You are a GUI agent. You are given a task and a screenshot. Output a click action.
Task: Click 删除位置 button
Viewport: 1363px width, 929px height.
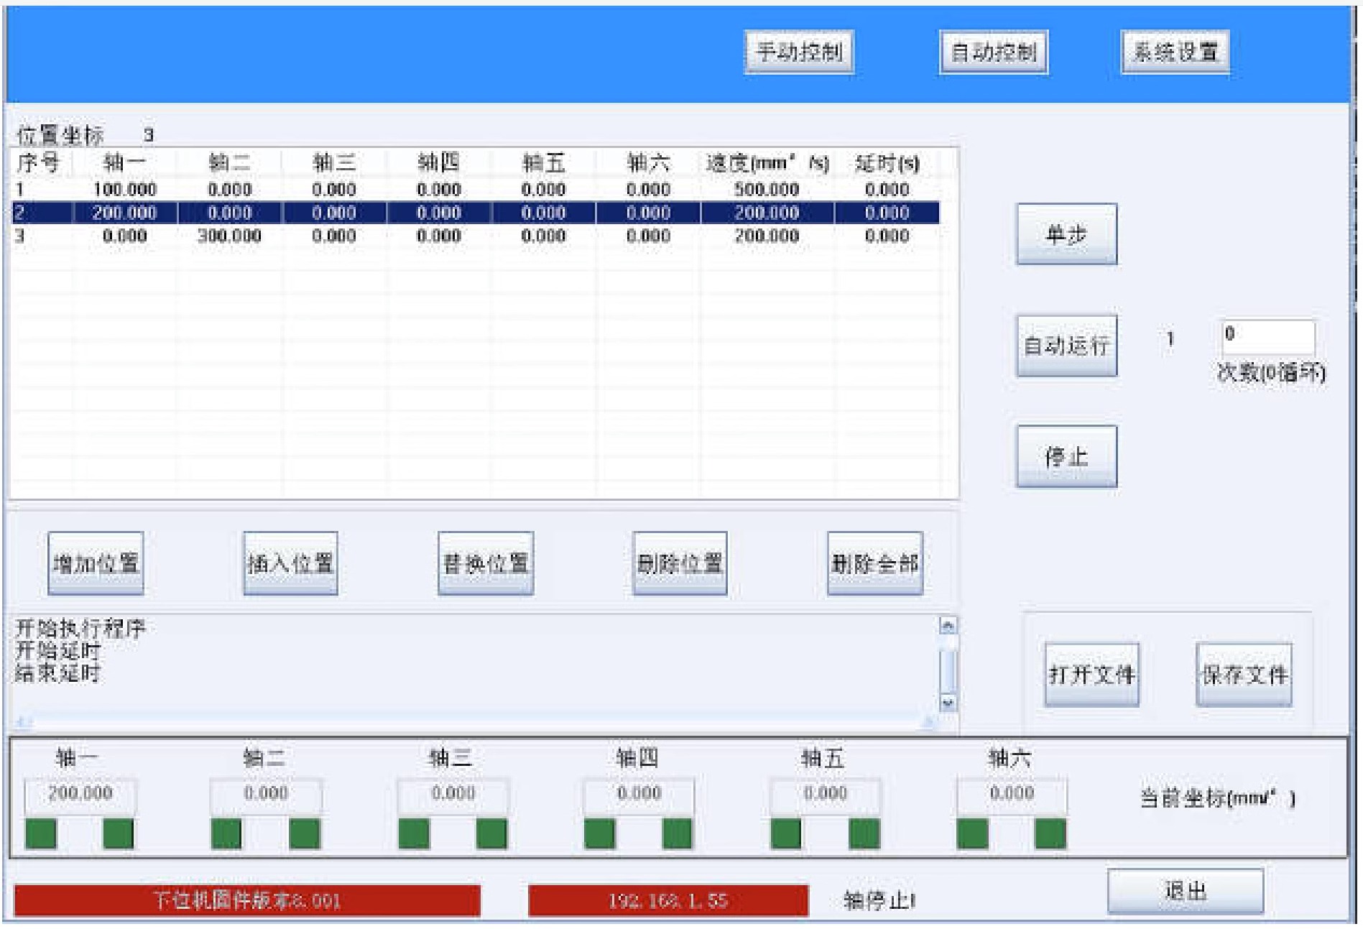(x=680, y=563)
